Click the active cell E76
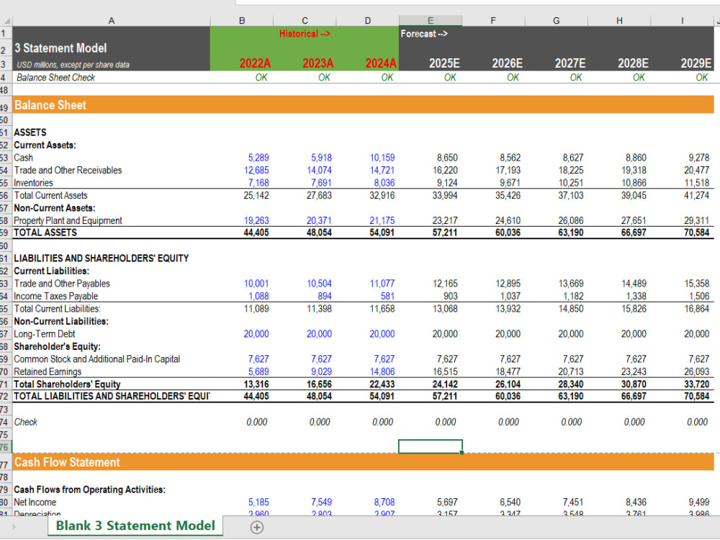The image size is (720, 540). click(x=431, y=446)
